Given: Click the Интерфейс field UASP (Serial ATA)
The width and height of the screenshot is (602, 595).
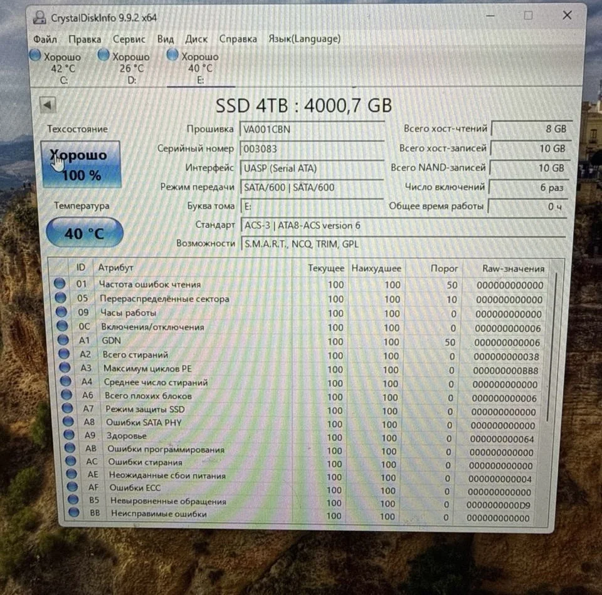Looking at the screenshot, I should [x=312, y=168].
